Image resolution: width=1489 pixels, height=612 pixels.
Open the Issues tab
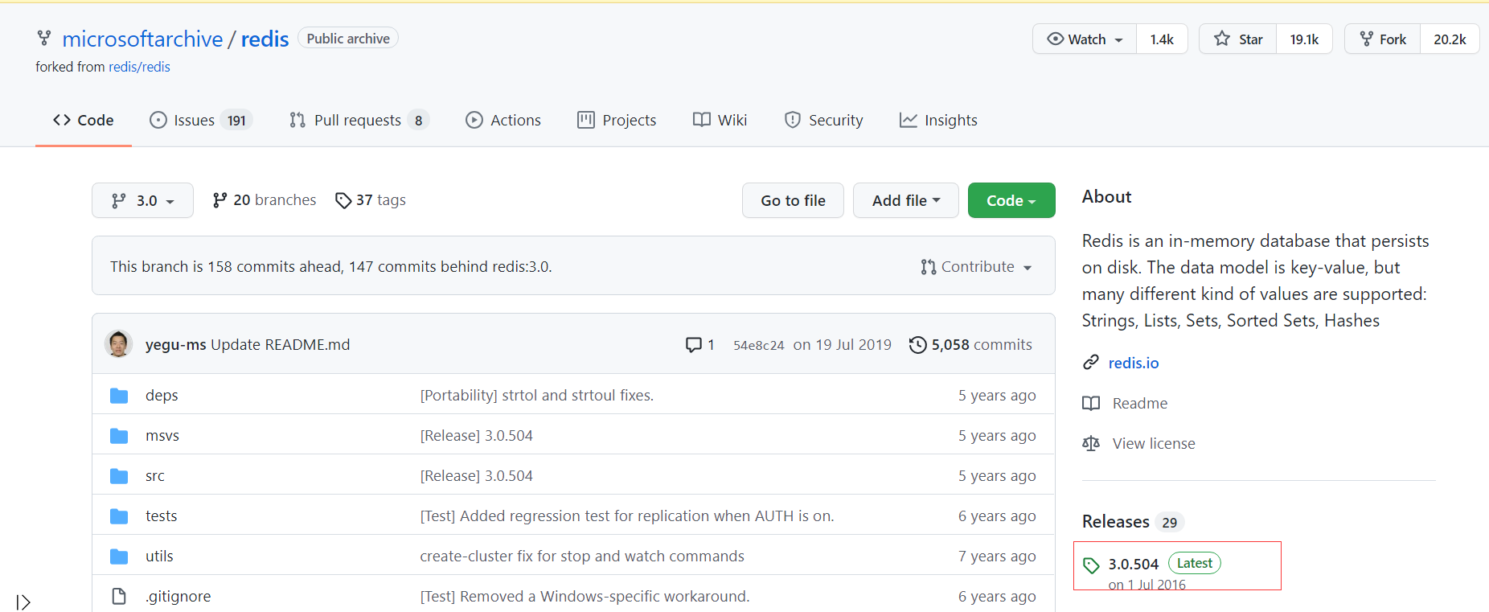(201, 120)
